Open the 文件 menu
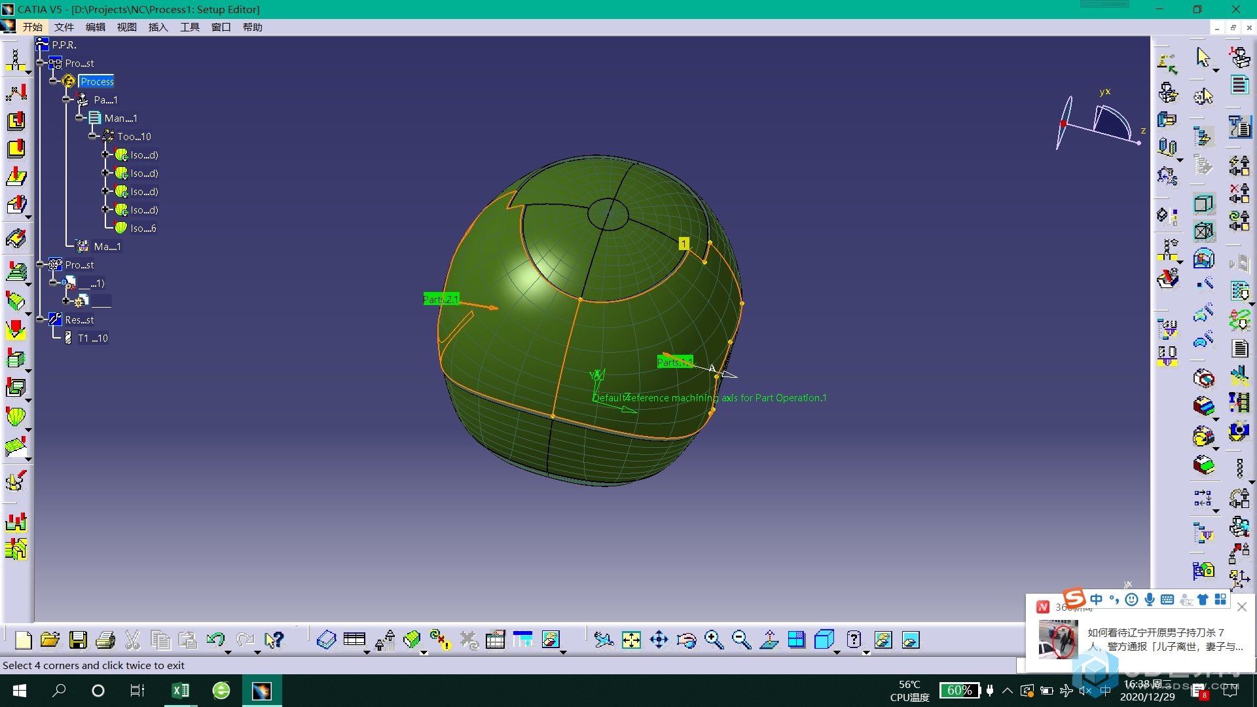Screen dimensions: 1257x707 click(64, 27)
